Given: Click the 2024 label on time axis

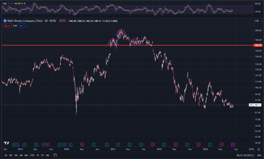Looking at the screenshot, I should (251, 149).
